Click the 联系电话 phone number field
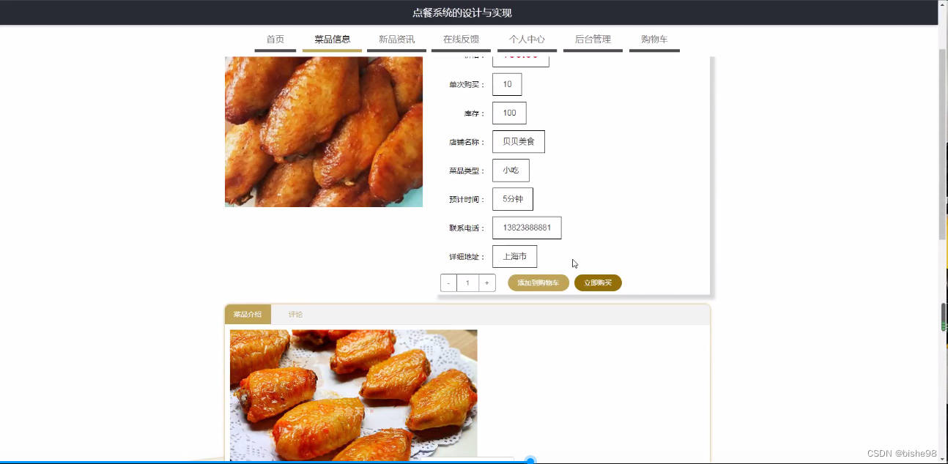The image size is (948, 464). [x=527, y=228]
